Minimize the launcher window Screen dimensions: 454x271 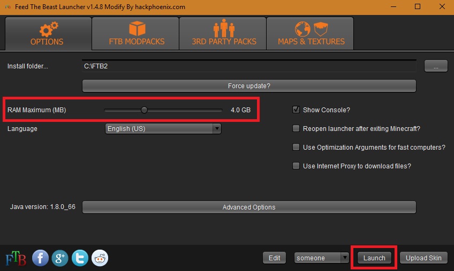[x=394, y=6]
